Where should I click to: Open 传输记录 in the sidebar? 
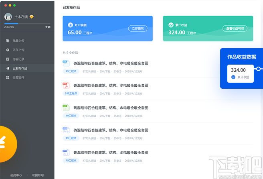point(27,59)
